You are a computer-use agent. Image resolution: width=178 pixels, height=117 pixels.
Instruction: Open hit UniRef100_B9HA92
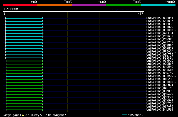(x=160, y=24)
